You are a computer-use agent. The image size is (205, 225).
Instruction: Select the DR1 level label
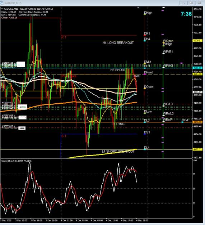pyautogui.click(x=147, y=33)
